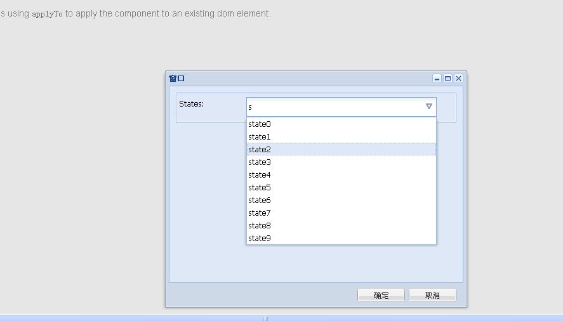
Task: Pick state6 from the options
Action: coord(341,200)
